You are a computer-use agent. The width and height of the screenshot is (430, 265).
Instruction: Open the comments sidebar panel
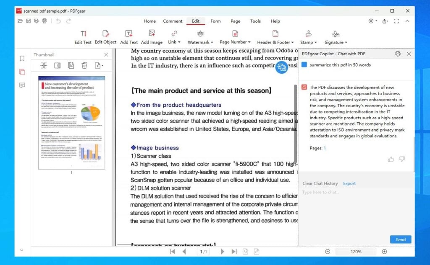tap(22, 85)
